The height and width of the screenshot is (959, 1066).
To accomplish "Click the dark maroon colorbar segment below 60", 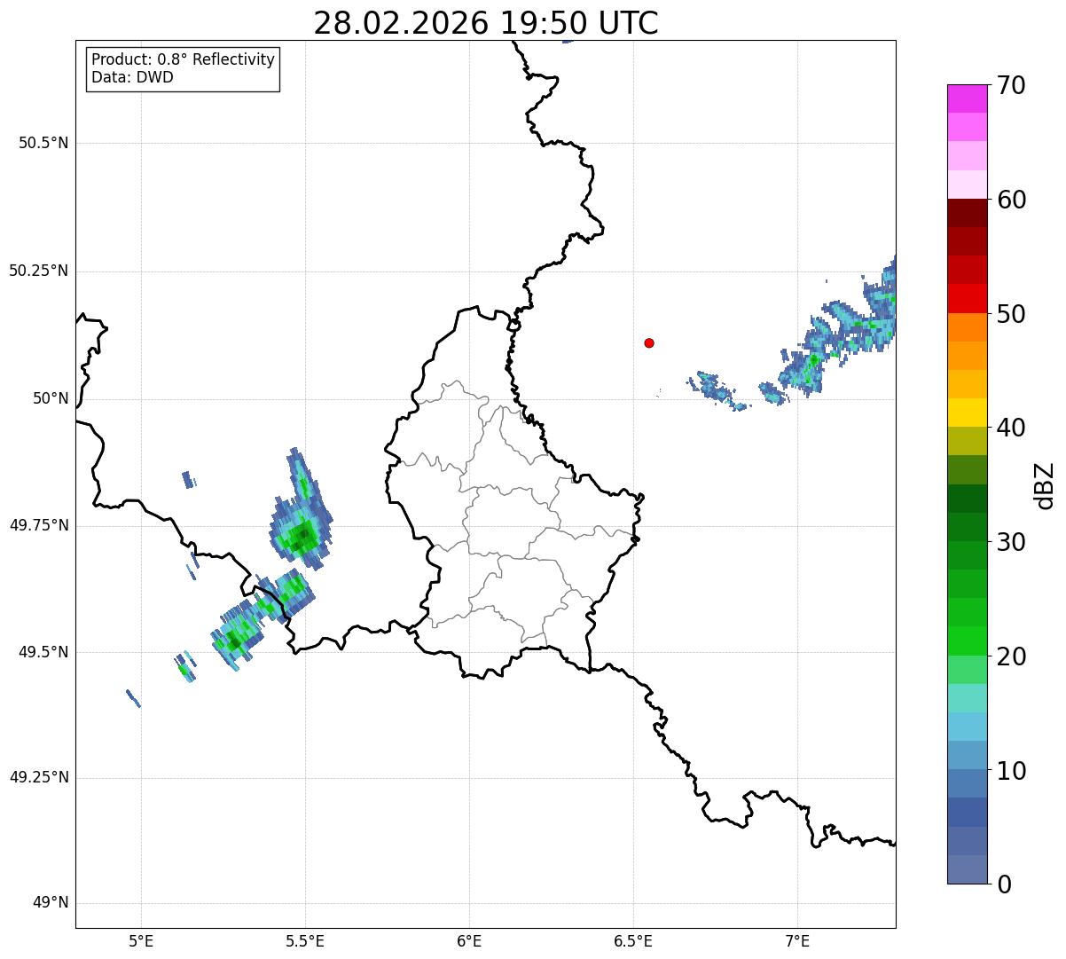I will [x=967, y=213].
